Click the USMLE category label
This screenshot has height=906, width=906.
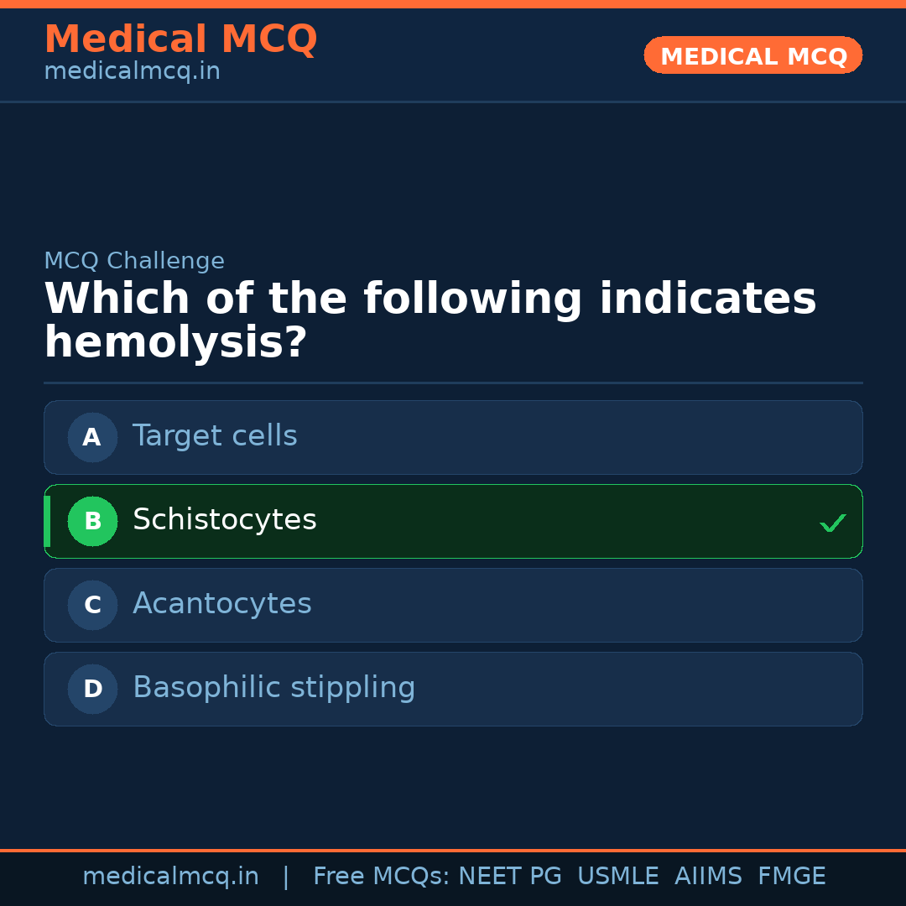click(618, 875)
